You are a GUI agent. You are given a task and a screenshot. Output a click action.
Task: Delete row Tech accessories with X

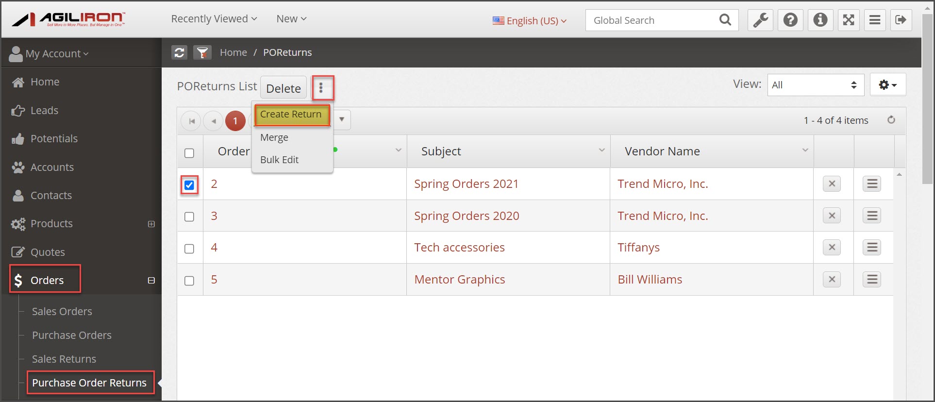pyautogui.click(x=832, y=248)
